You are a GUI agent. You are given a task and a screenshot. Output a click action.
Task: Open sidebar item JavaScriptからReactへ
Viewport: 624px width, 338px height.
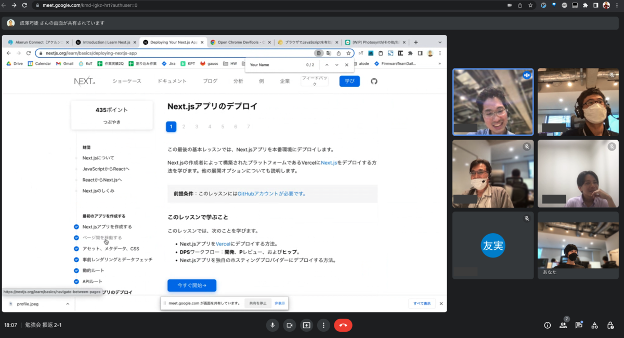coord(106,169)
